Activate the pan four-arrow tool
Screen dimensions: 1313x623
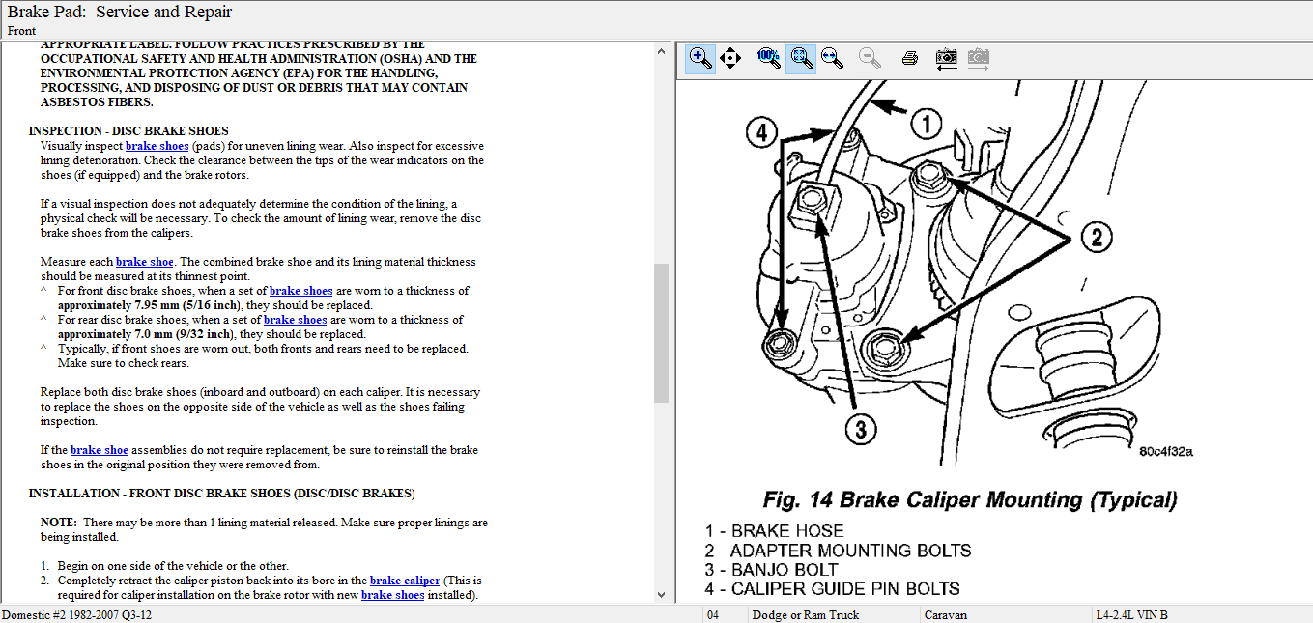click(x=730, y=59)
